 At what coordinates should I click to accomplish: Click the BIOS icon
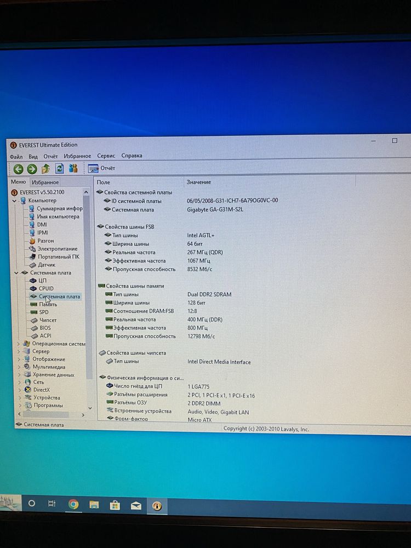(34, 328)
